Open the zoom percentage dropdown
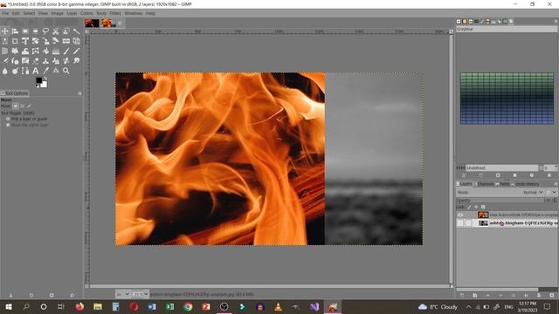559x314 pixels. 141,295
